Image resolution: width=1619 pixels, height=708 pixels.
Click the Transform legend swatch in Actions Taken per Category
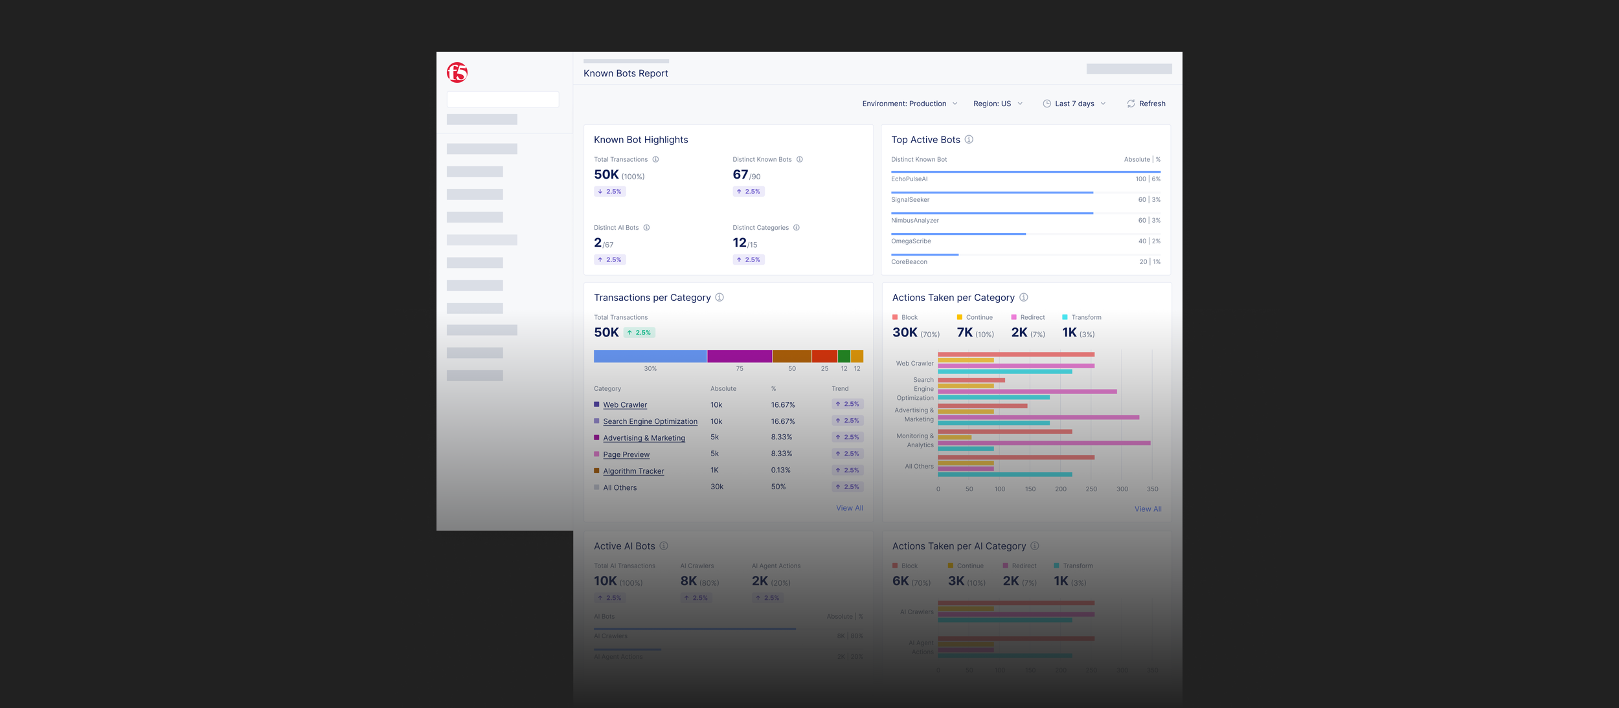click(x=1065, y=317)
